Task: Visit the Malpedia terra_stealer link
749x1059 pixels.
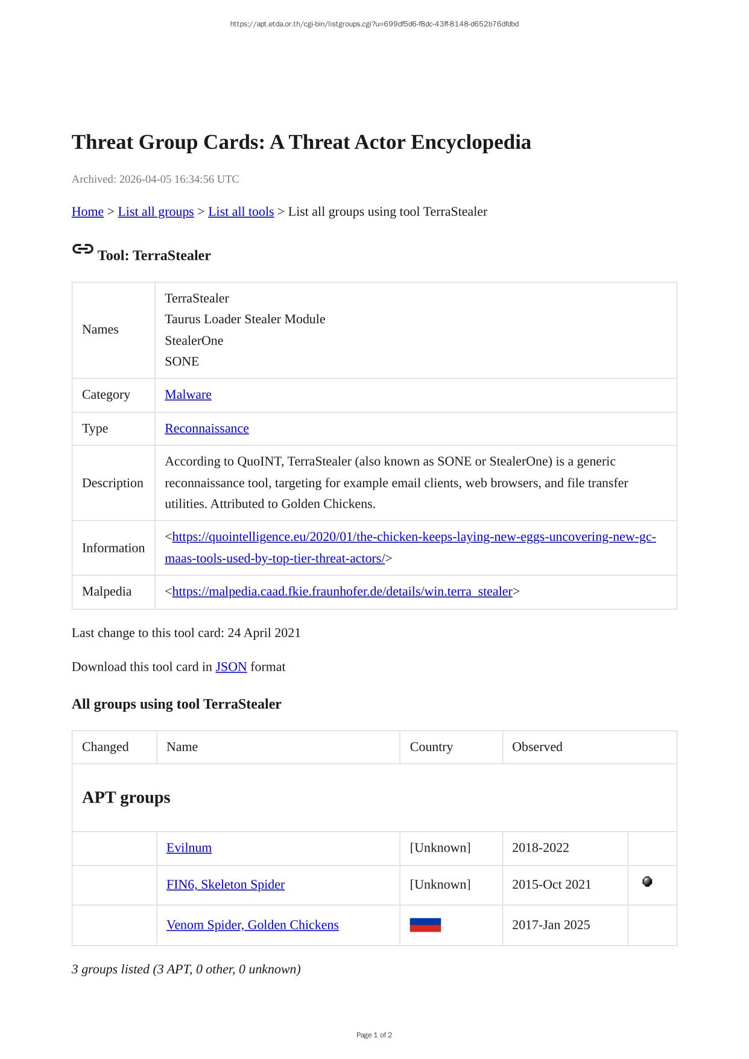Action: 342,591
